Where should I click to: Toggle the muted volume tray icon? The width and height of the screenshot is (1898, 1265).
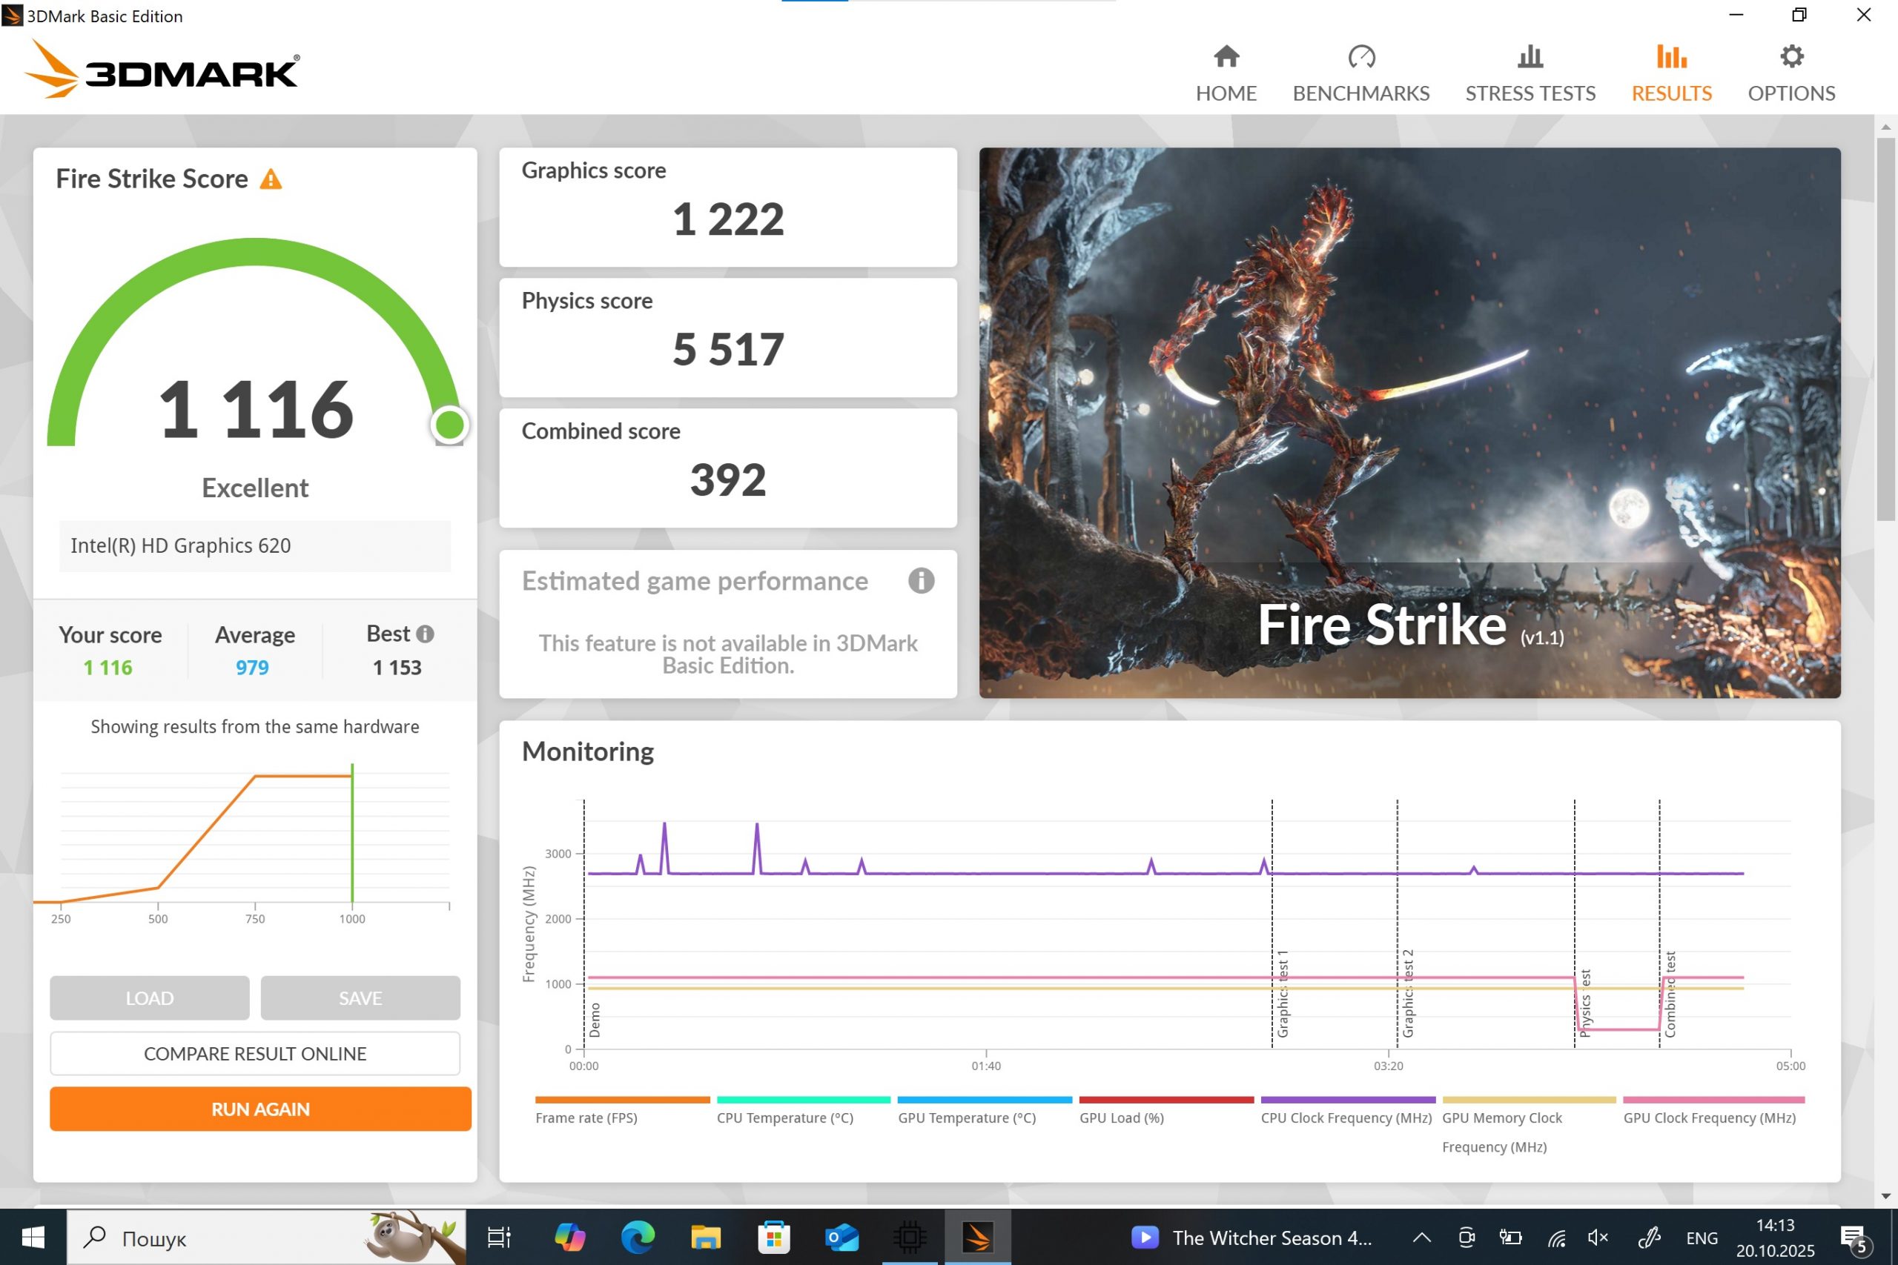coord(1597,1238)
